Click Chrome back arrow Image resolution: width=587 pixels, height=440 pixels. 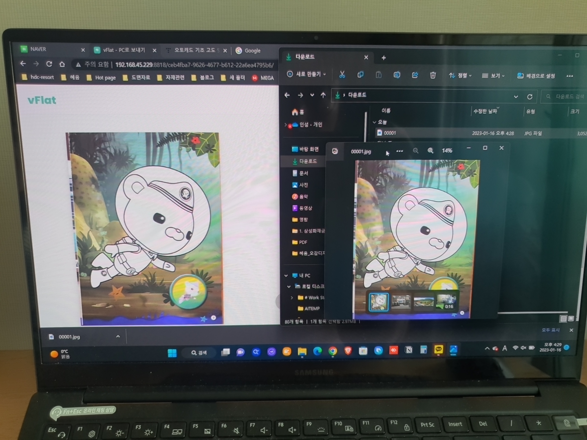[x=23, y=64]
